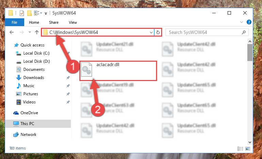Open the recent locations dropdown arrow
Image resolution: width=262 pixels, height=159 pixels.
[30, 32]
